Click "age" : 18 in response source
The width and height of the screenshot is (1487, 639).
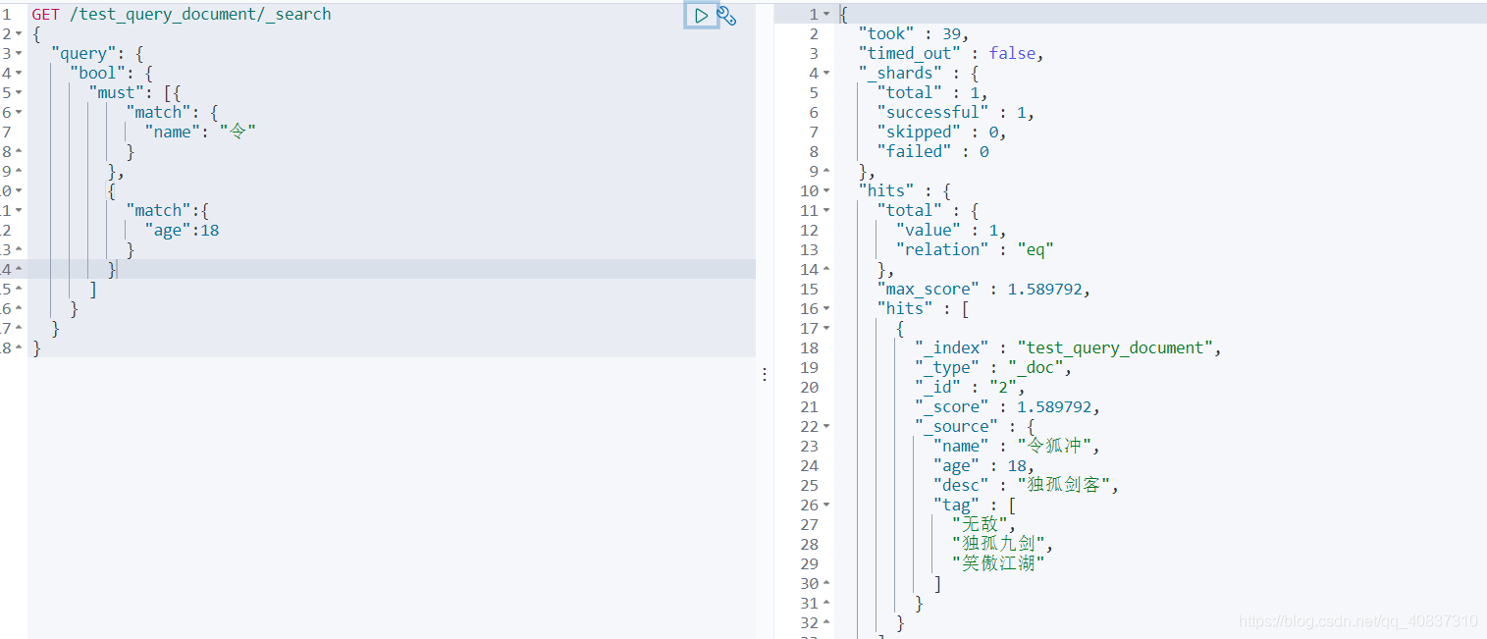983,465
